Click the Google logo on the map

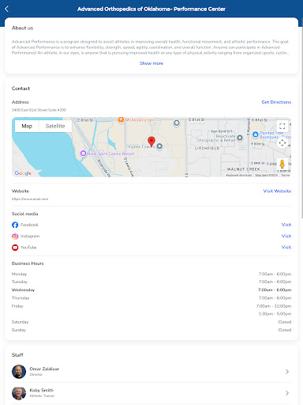pos(23,173)
